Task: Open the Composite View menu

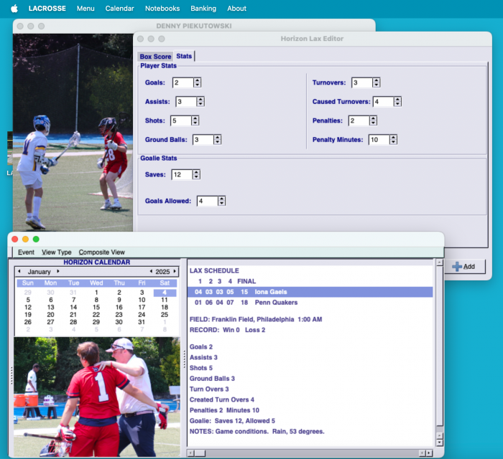Action: (x=101, y=252)
